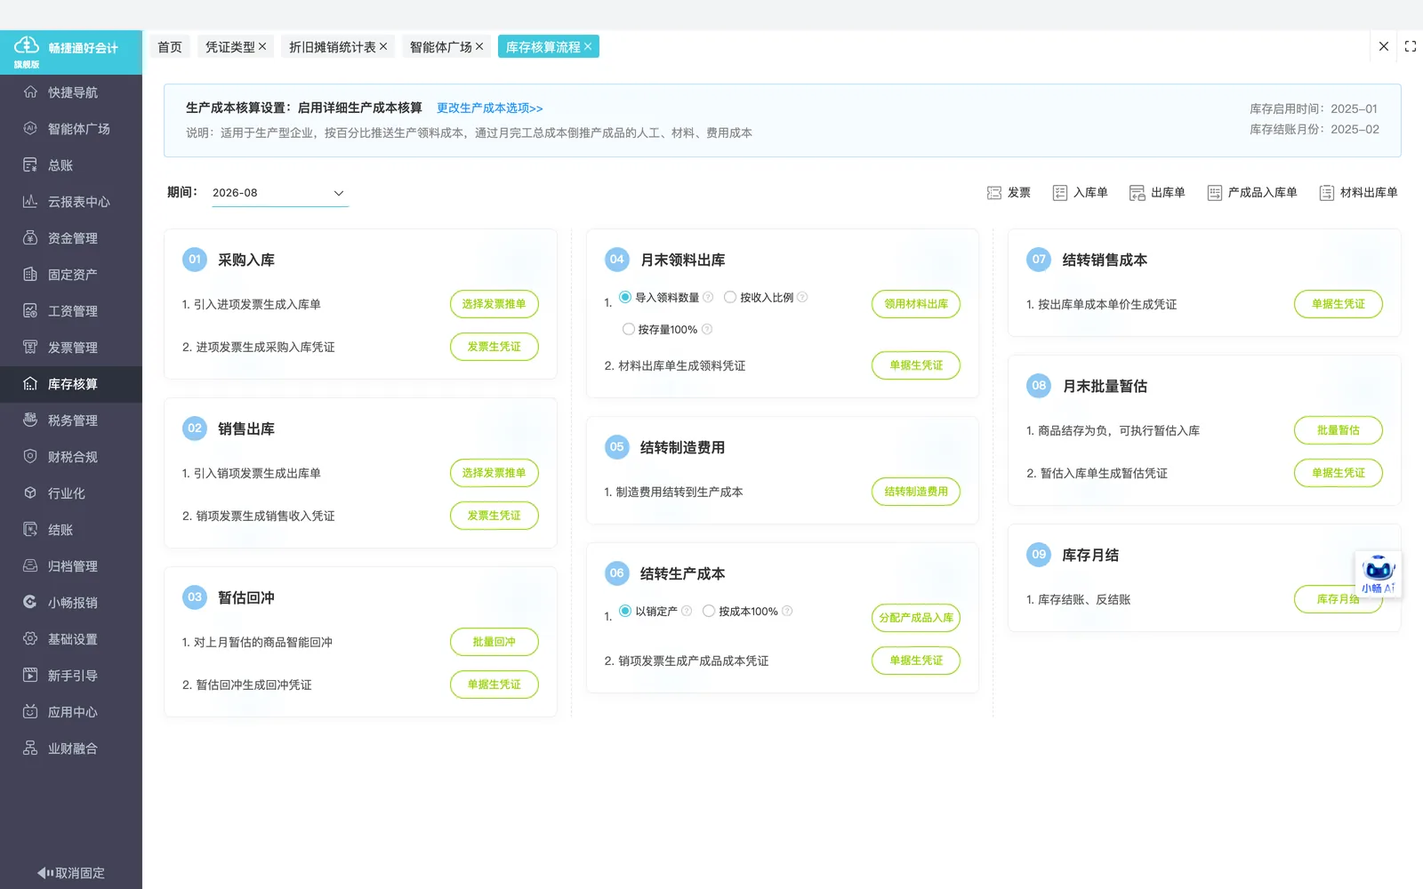Open the 小畅 AI robot assistant
This screenshot has height=889, width=1423.
(1379, 574)
